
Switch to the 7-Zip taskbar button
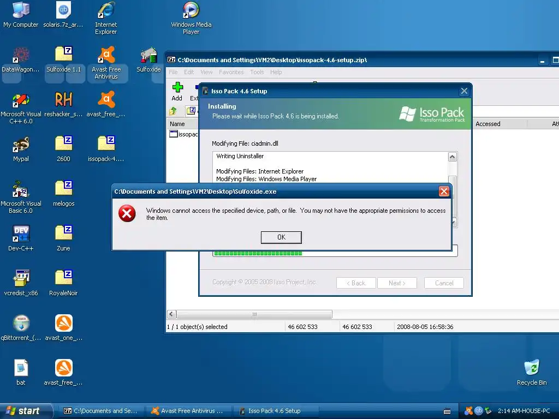pyautogui.click(x=102, y=411)
